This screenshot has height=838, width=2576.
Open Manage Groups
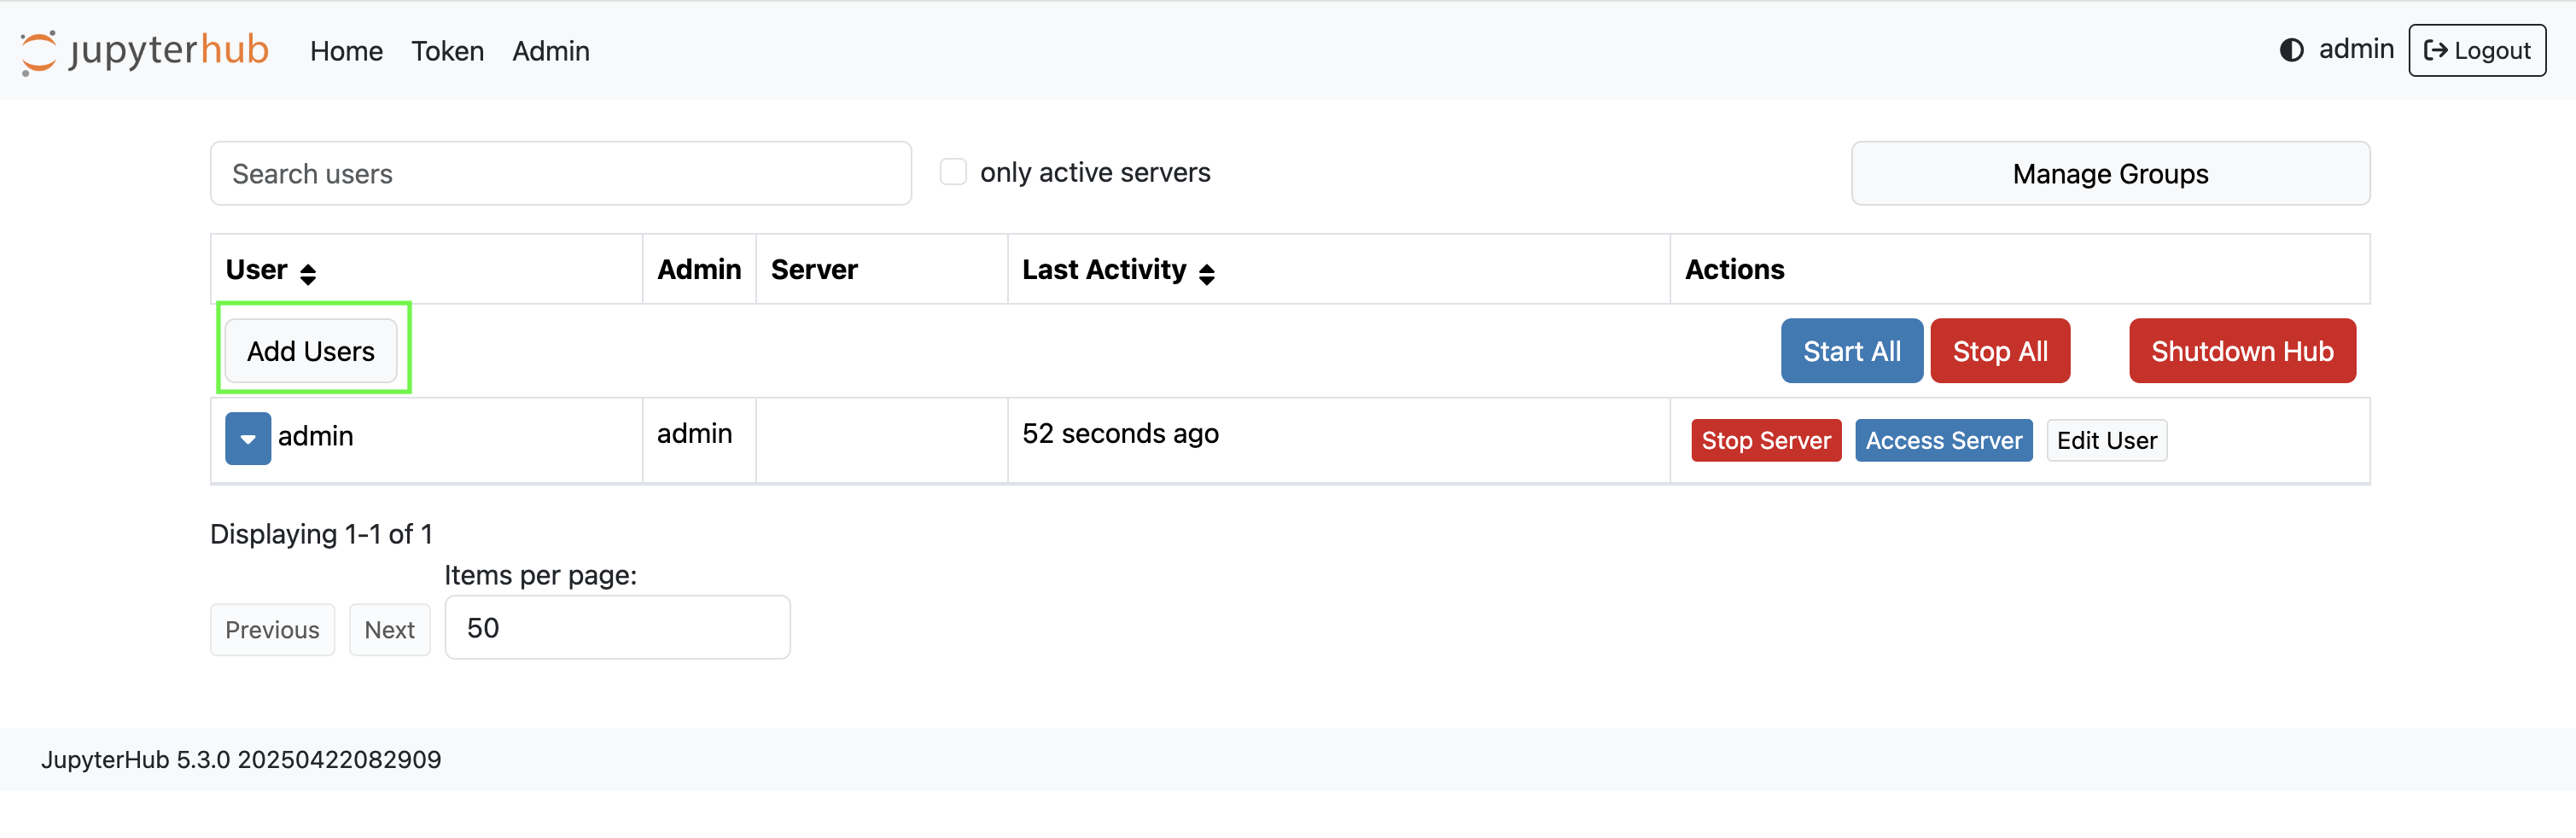click(2110, 173)
